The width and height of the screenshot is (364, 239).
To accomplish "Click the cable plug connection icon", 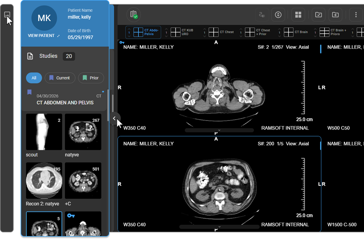I will click(262, 15).
